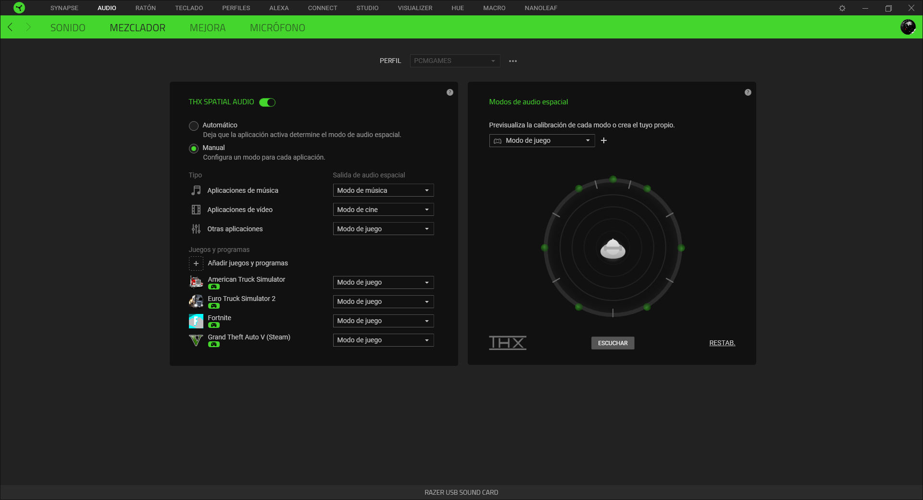Open Euro Truck Simulator 2 mode dropdown

383,301
